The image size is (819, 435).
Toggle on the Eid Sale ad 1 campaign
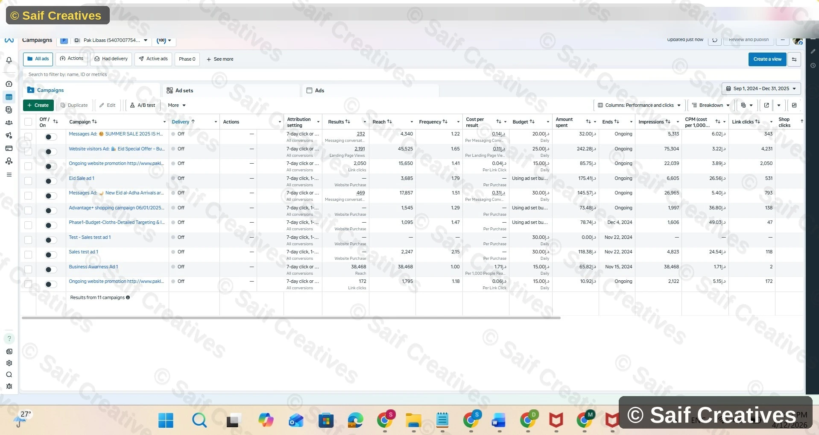point(51,181)
